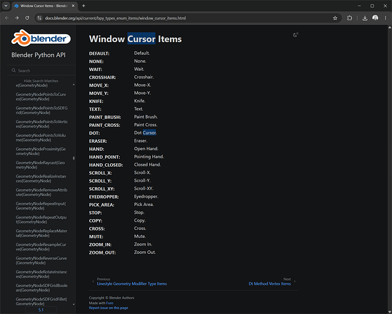Open GeometryNodeRaycast sidebar entry
This screenshot has height=314, width=392.
(40, 165)
